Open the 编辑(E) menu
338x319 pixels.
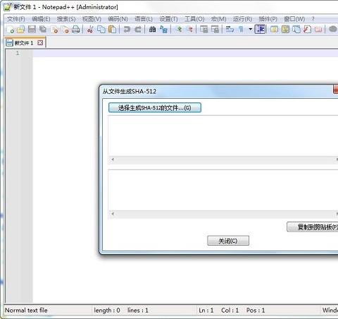tap(41, 19)
